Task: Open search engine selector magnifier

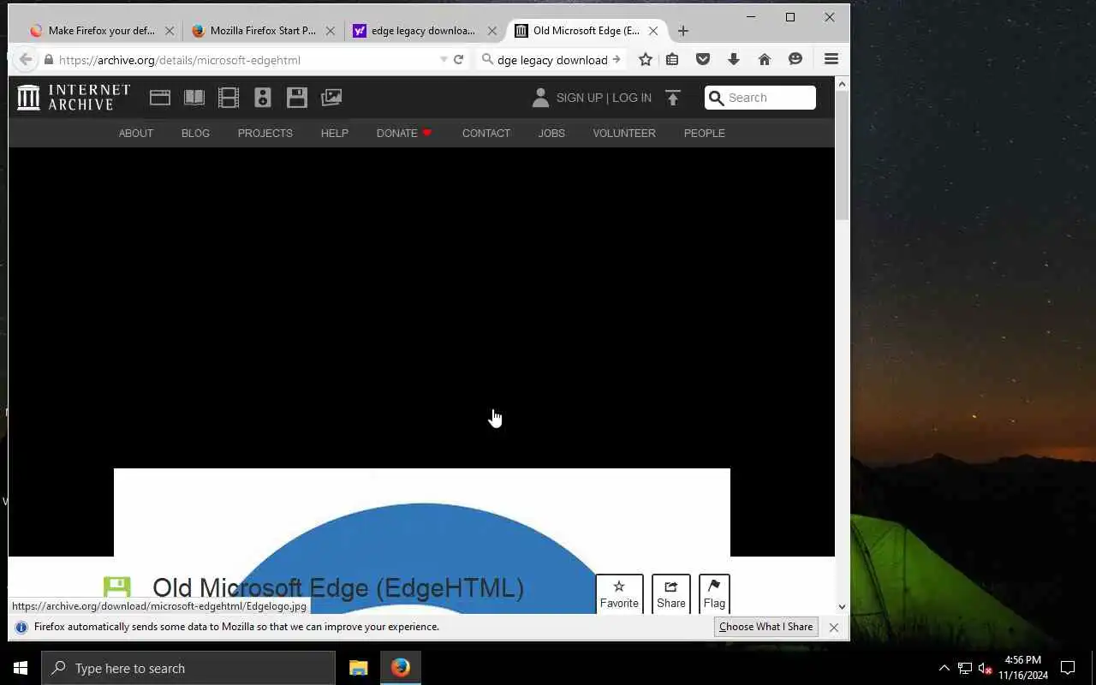Action: pos(487,59)
